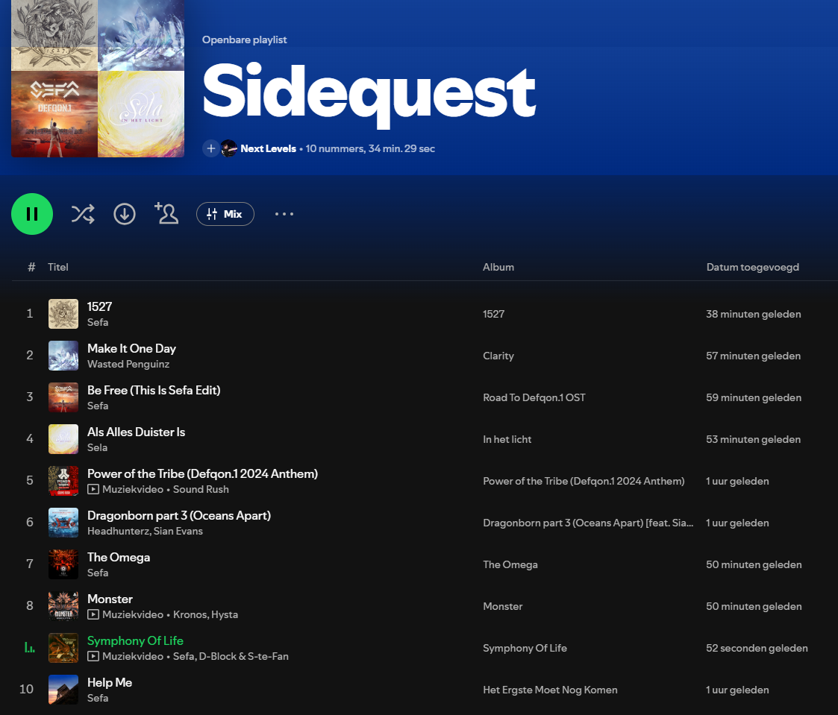The image size is (838, 715).
Task: Open the Dragonborn part 3 album link
Action: coord(588,523)
